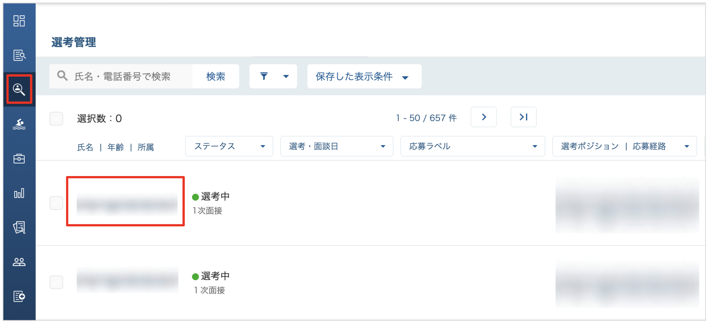Open the 保存した表示条件 dropdown
This screenshot has height=325, width=711.
click(364, 76)
